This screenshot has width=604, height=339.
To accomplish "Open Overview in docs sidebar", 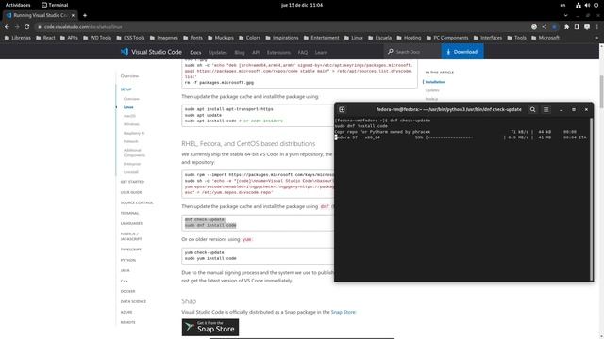I will click(129, 76).
